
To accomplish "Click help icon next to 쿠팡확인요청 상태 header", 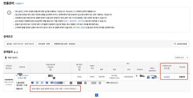I will click(x=169, y=68).
